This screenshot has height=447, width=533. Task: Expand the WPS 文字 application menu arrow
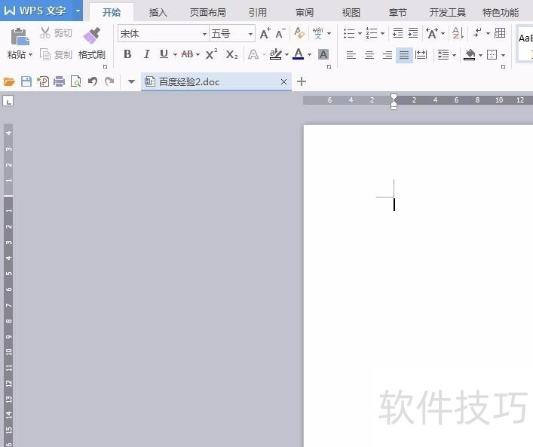pos(78,11)
